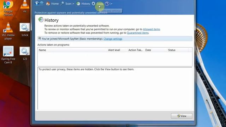The height and width of the screenshot is (127, 226).
Task: Go back with the back arrow button
Action: pos(37,3)
